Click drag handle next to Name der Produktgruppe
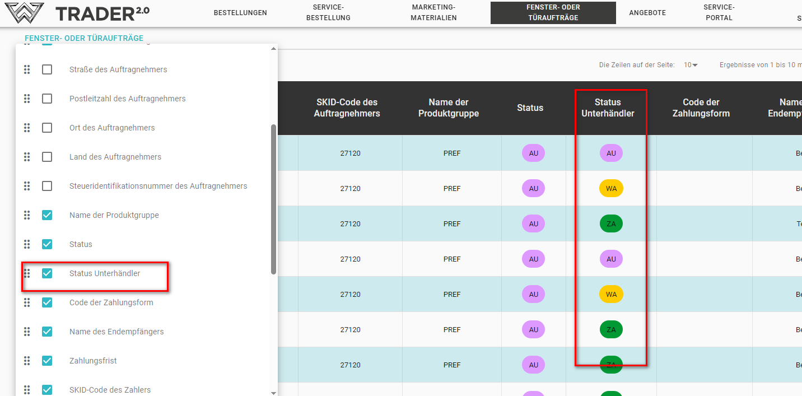802x396 pixels. pos(26,215)
